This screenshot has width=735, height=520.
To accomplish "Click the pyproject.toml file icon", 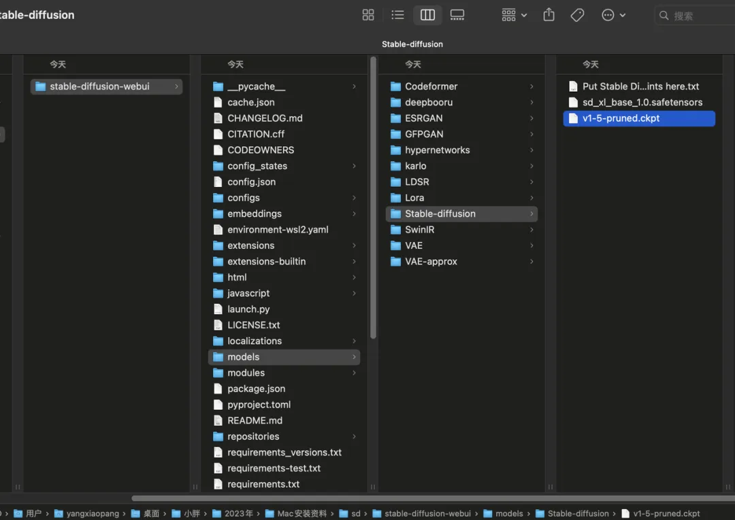I will click(x=218, y=405).
